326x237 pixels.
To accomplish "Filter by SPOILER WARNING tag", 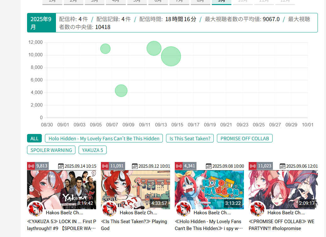I will pyautogui.click(x=51, y=150).
